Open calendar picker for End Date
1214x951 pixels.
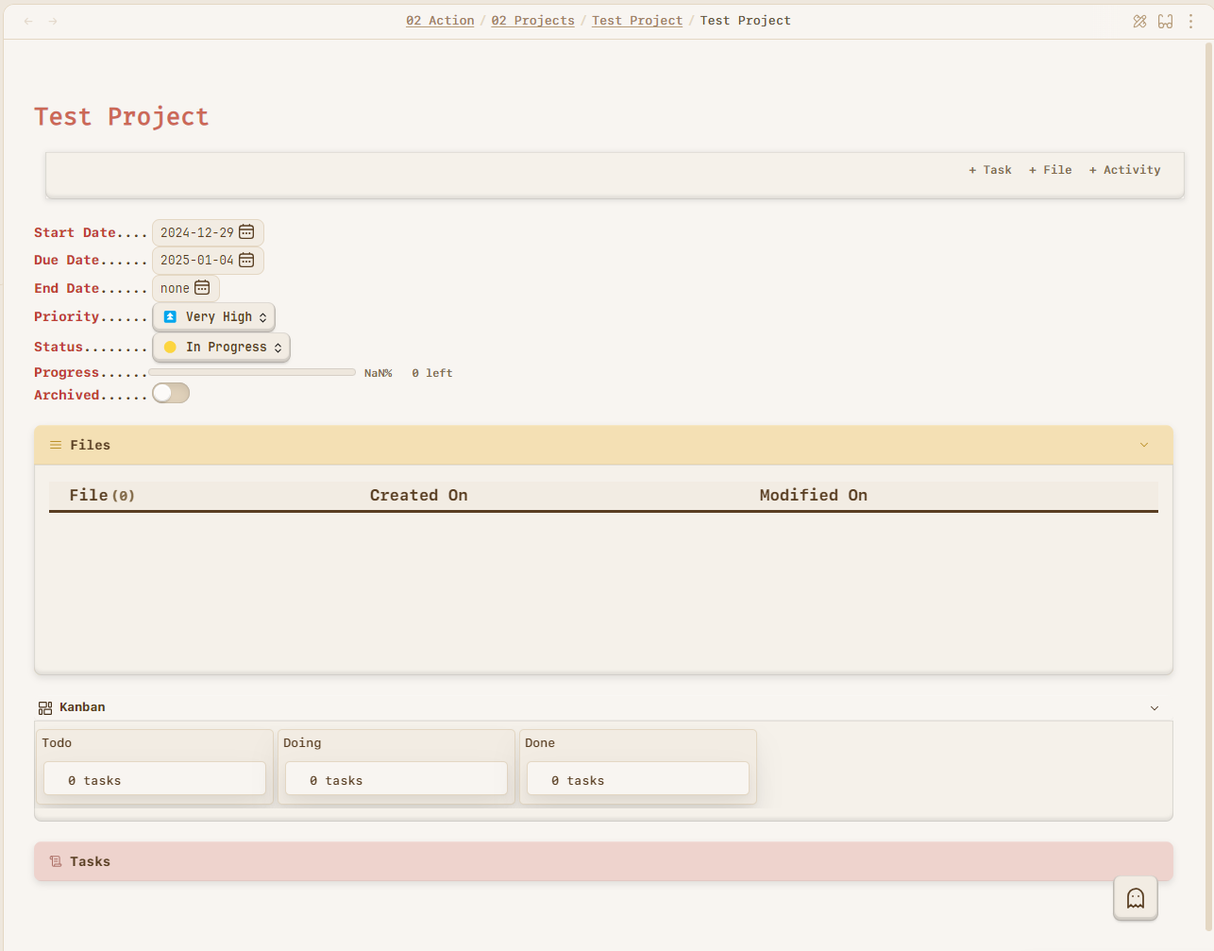202,288
